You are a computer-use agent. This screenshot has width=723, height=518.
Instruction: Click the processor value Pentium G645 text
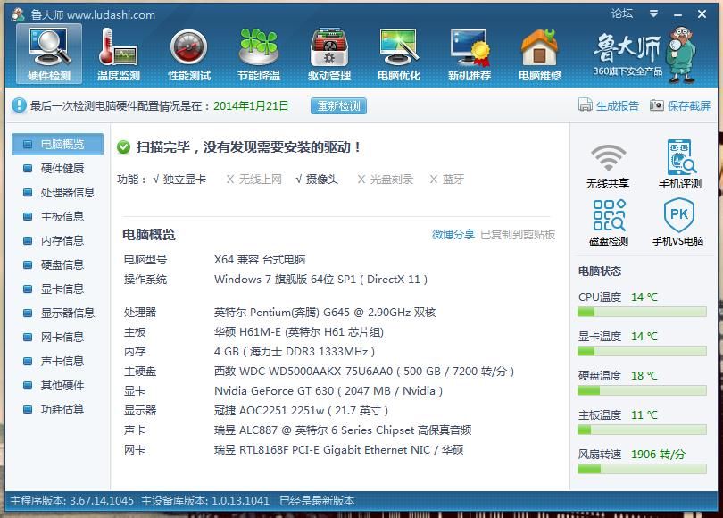click(x=325, y=313)
